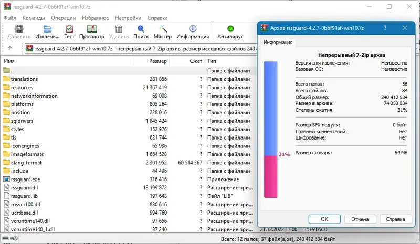Click the Справка button in dialog

click(x=396, y=219)
